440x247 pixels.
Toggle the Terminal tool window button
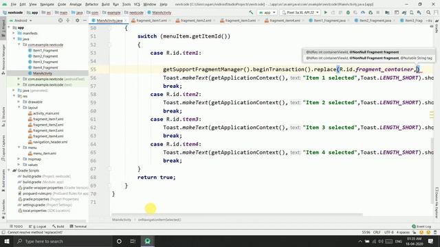click(78, 226)
